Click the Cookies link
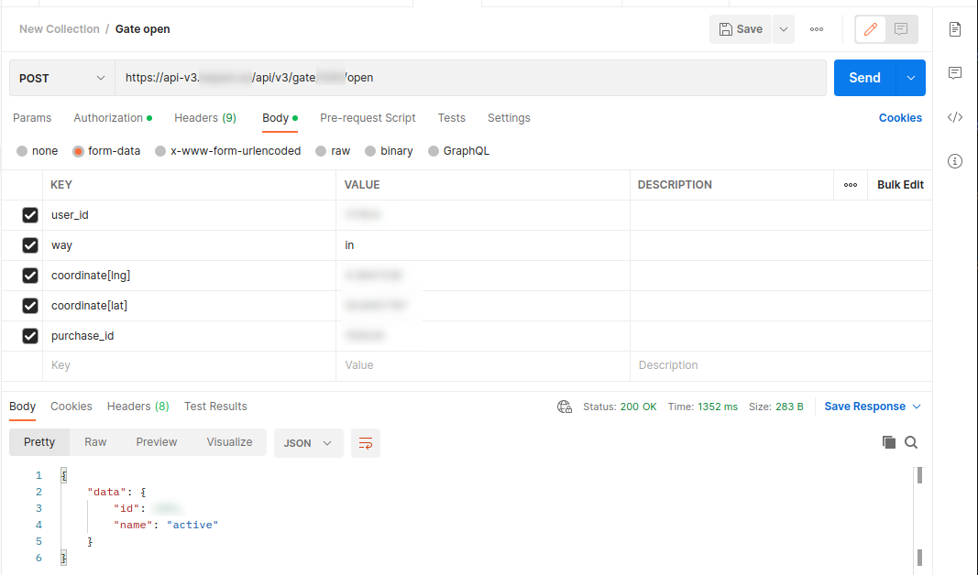The image size is (978, 575). tap(900, 118)
